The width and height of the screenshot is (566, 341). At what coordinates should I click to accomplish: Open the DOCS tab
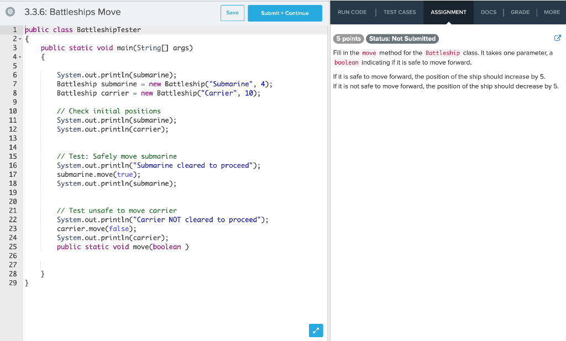(x=489, y=12)
